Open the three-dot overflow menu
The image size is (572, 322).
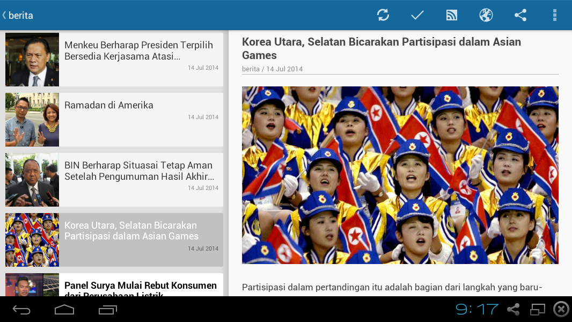[554, 15]
